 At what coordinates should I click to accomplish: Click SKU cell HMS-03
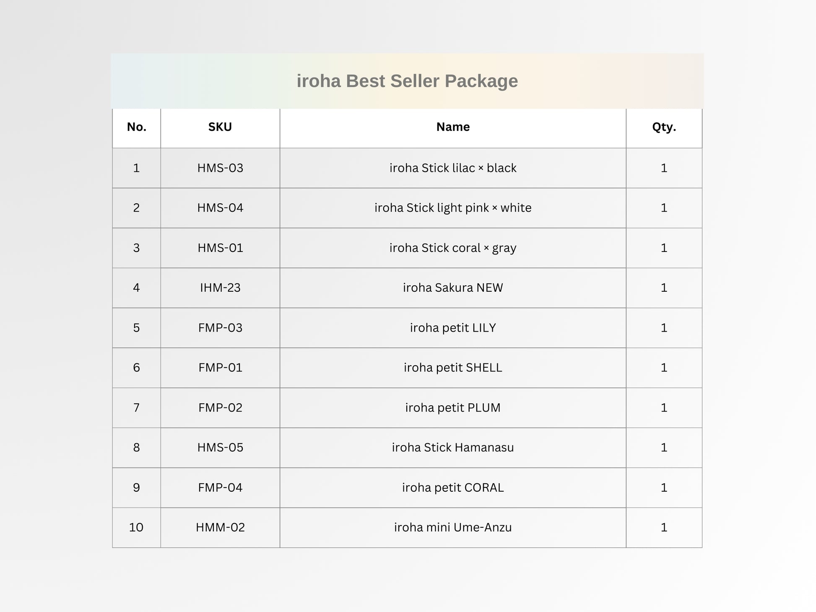tap(220, 168)
